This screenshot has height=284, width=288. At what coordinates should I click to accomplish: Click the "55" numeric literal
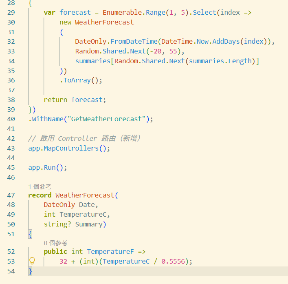pos(173,51)
